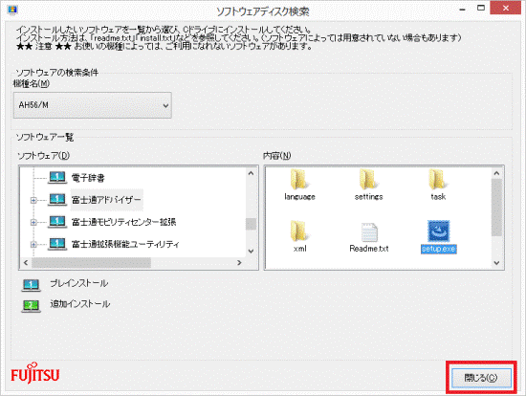Select the language folder icon

[x=298, y=180]
